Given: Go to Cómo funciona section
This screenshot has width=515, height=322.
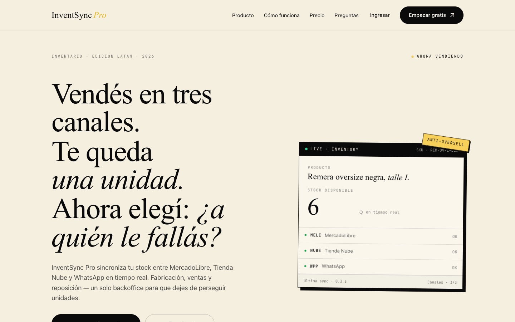Looking at the screenshot, I should pos(282,15).
